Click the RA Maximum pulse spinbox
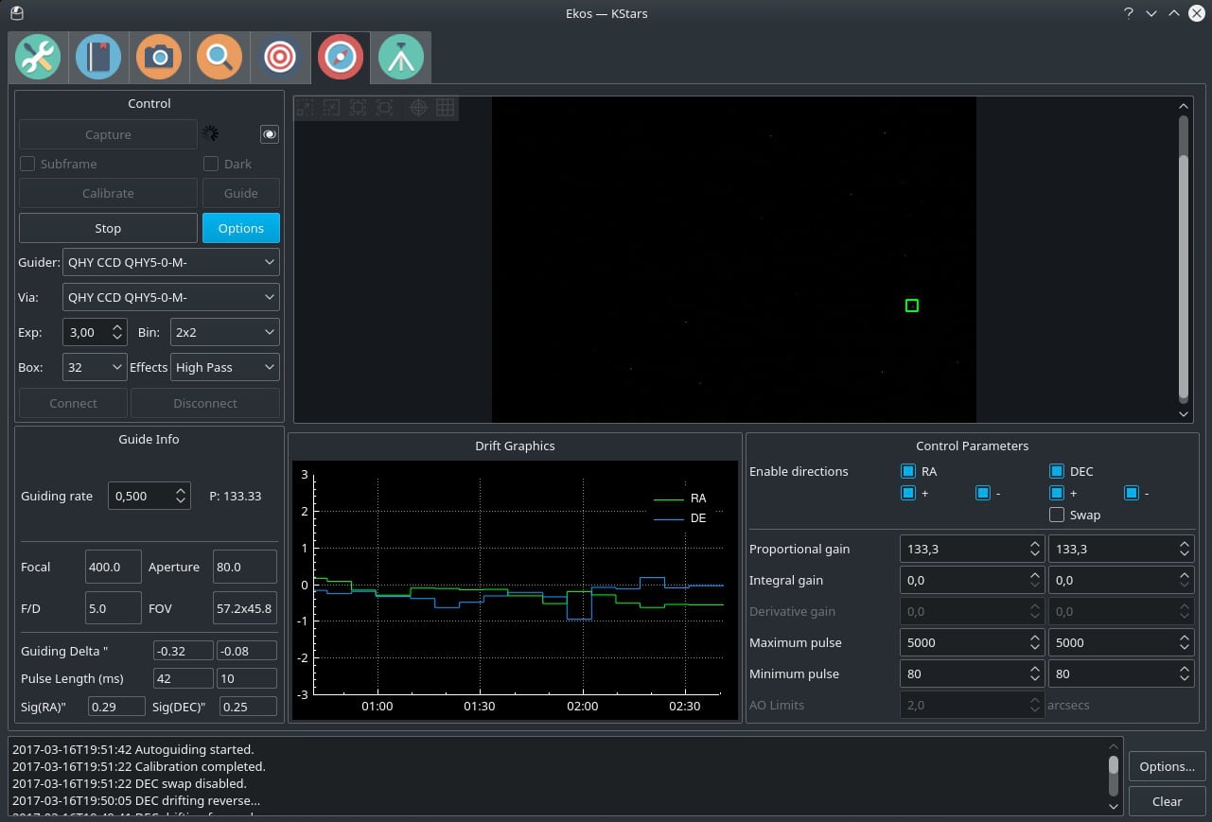Screen dimensions: 1212x822 pyautogui.click(x=973, y=642)
